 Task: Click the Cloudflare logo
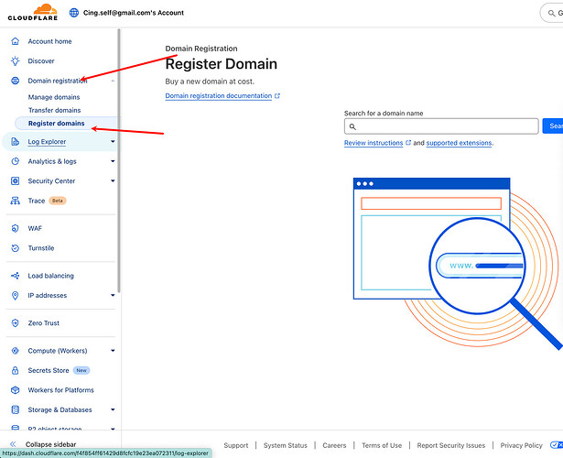31,12
